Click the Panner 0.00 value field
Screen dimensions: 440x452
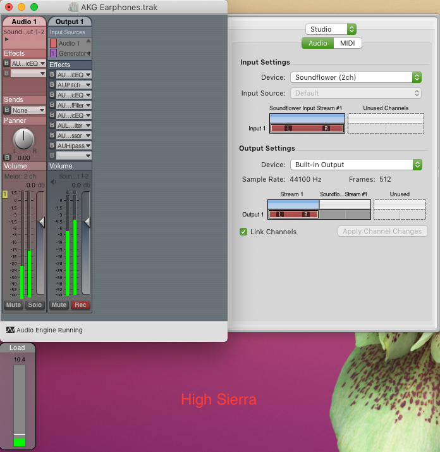pos(23,158)
